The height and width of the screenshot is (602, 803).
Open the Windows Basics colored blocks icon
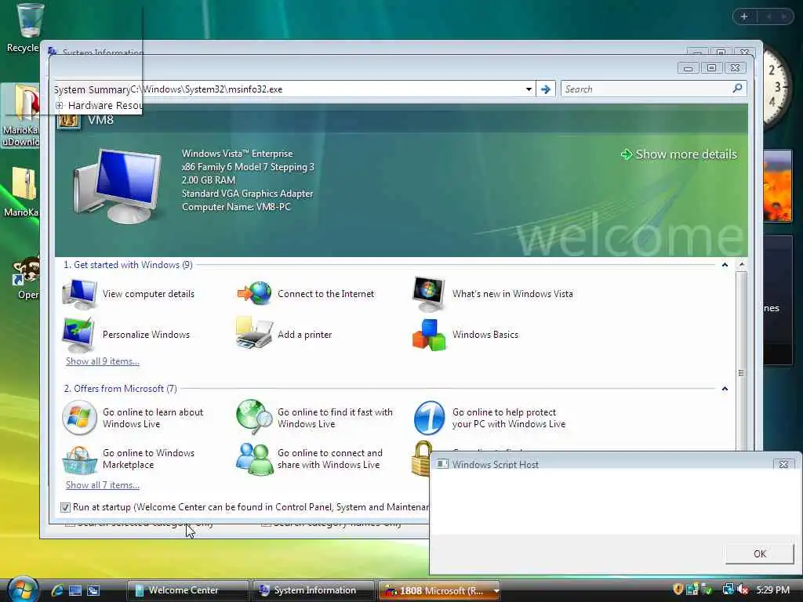coord(429,335)
